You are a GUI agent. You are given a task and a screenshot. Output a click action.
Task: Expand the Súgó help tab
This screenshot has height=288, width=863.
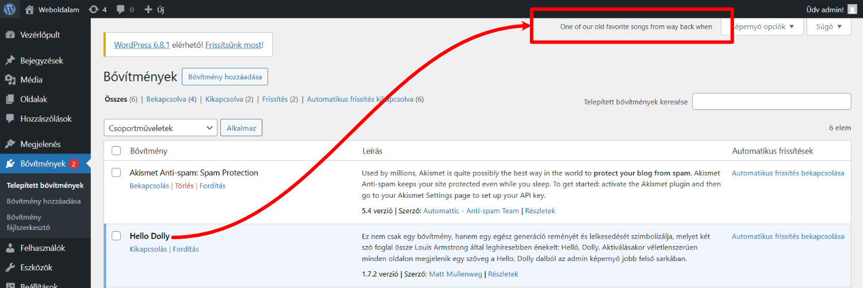click(x=829, y=26)
